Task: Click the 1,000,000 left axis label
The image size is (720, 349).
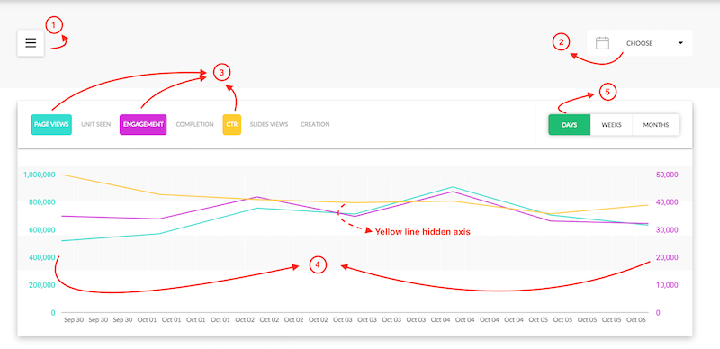Action: pos(40,175)
